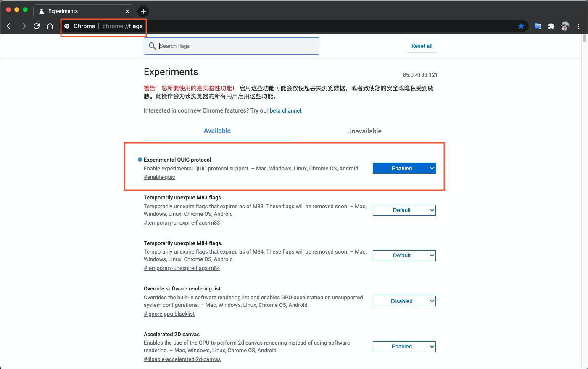Click the magnifier icon in Search flags
The height and width of the screenshot is (369, 588).
click(152, 46)
